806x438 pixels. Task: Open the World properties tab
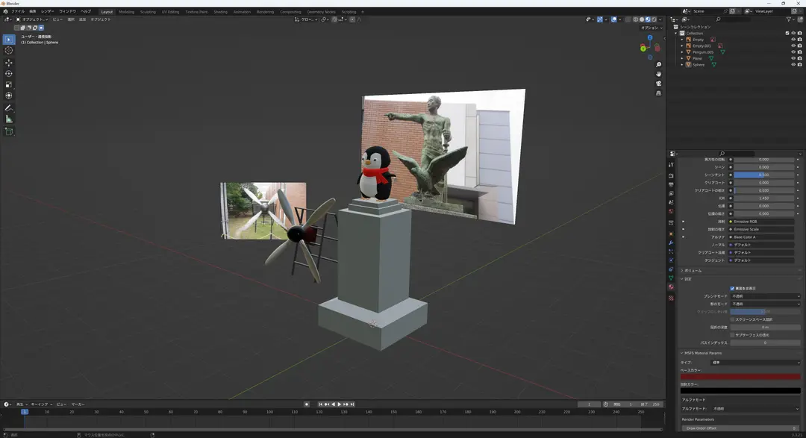tap(671, 211)
